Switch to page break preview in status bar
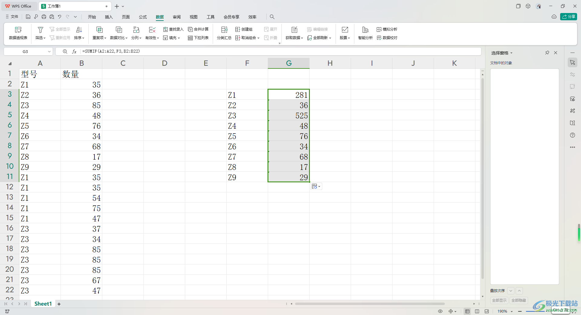Image resolution: width=581 pixels, height=315 pixels. coord(487,311)
